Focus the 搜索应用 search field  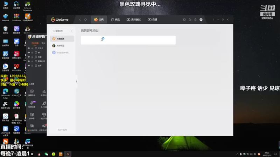click(x=60, y=31)
